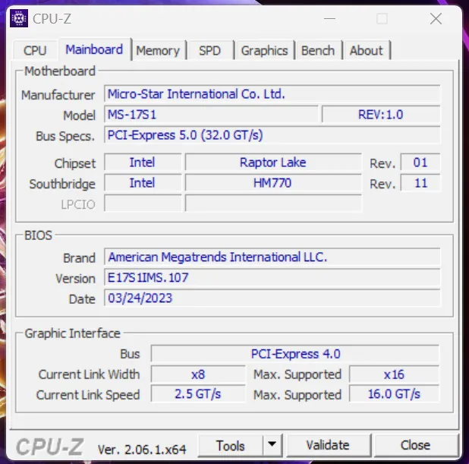
Task: Minimize the CPU-Z window
Action: [329, 18]
